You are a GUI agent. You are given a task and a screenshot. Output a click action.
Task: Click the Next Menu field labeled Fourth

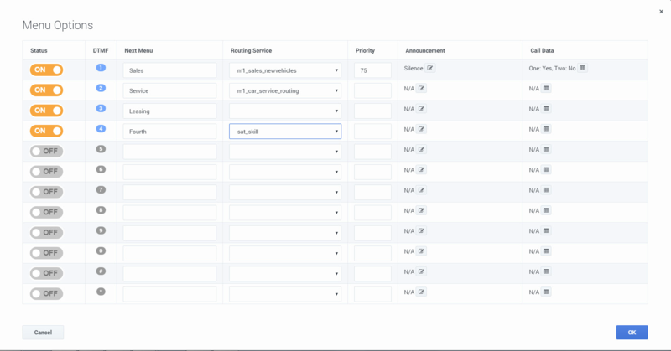coord(169,132)
